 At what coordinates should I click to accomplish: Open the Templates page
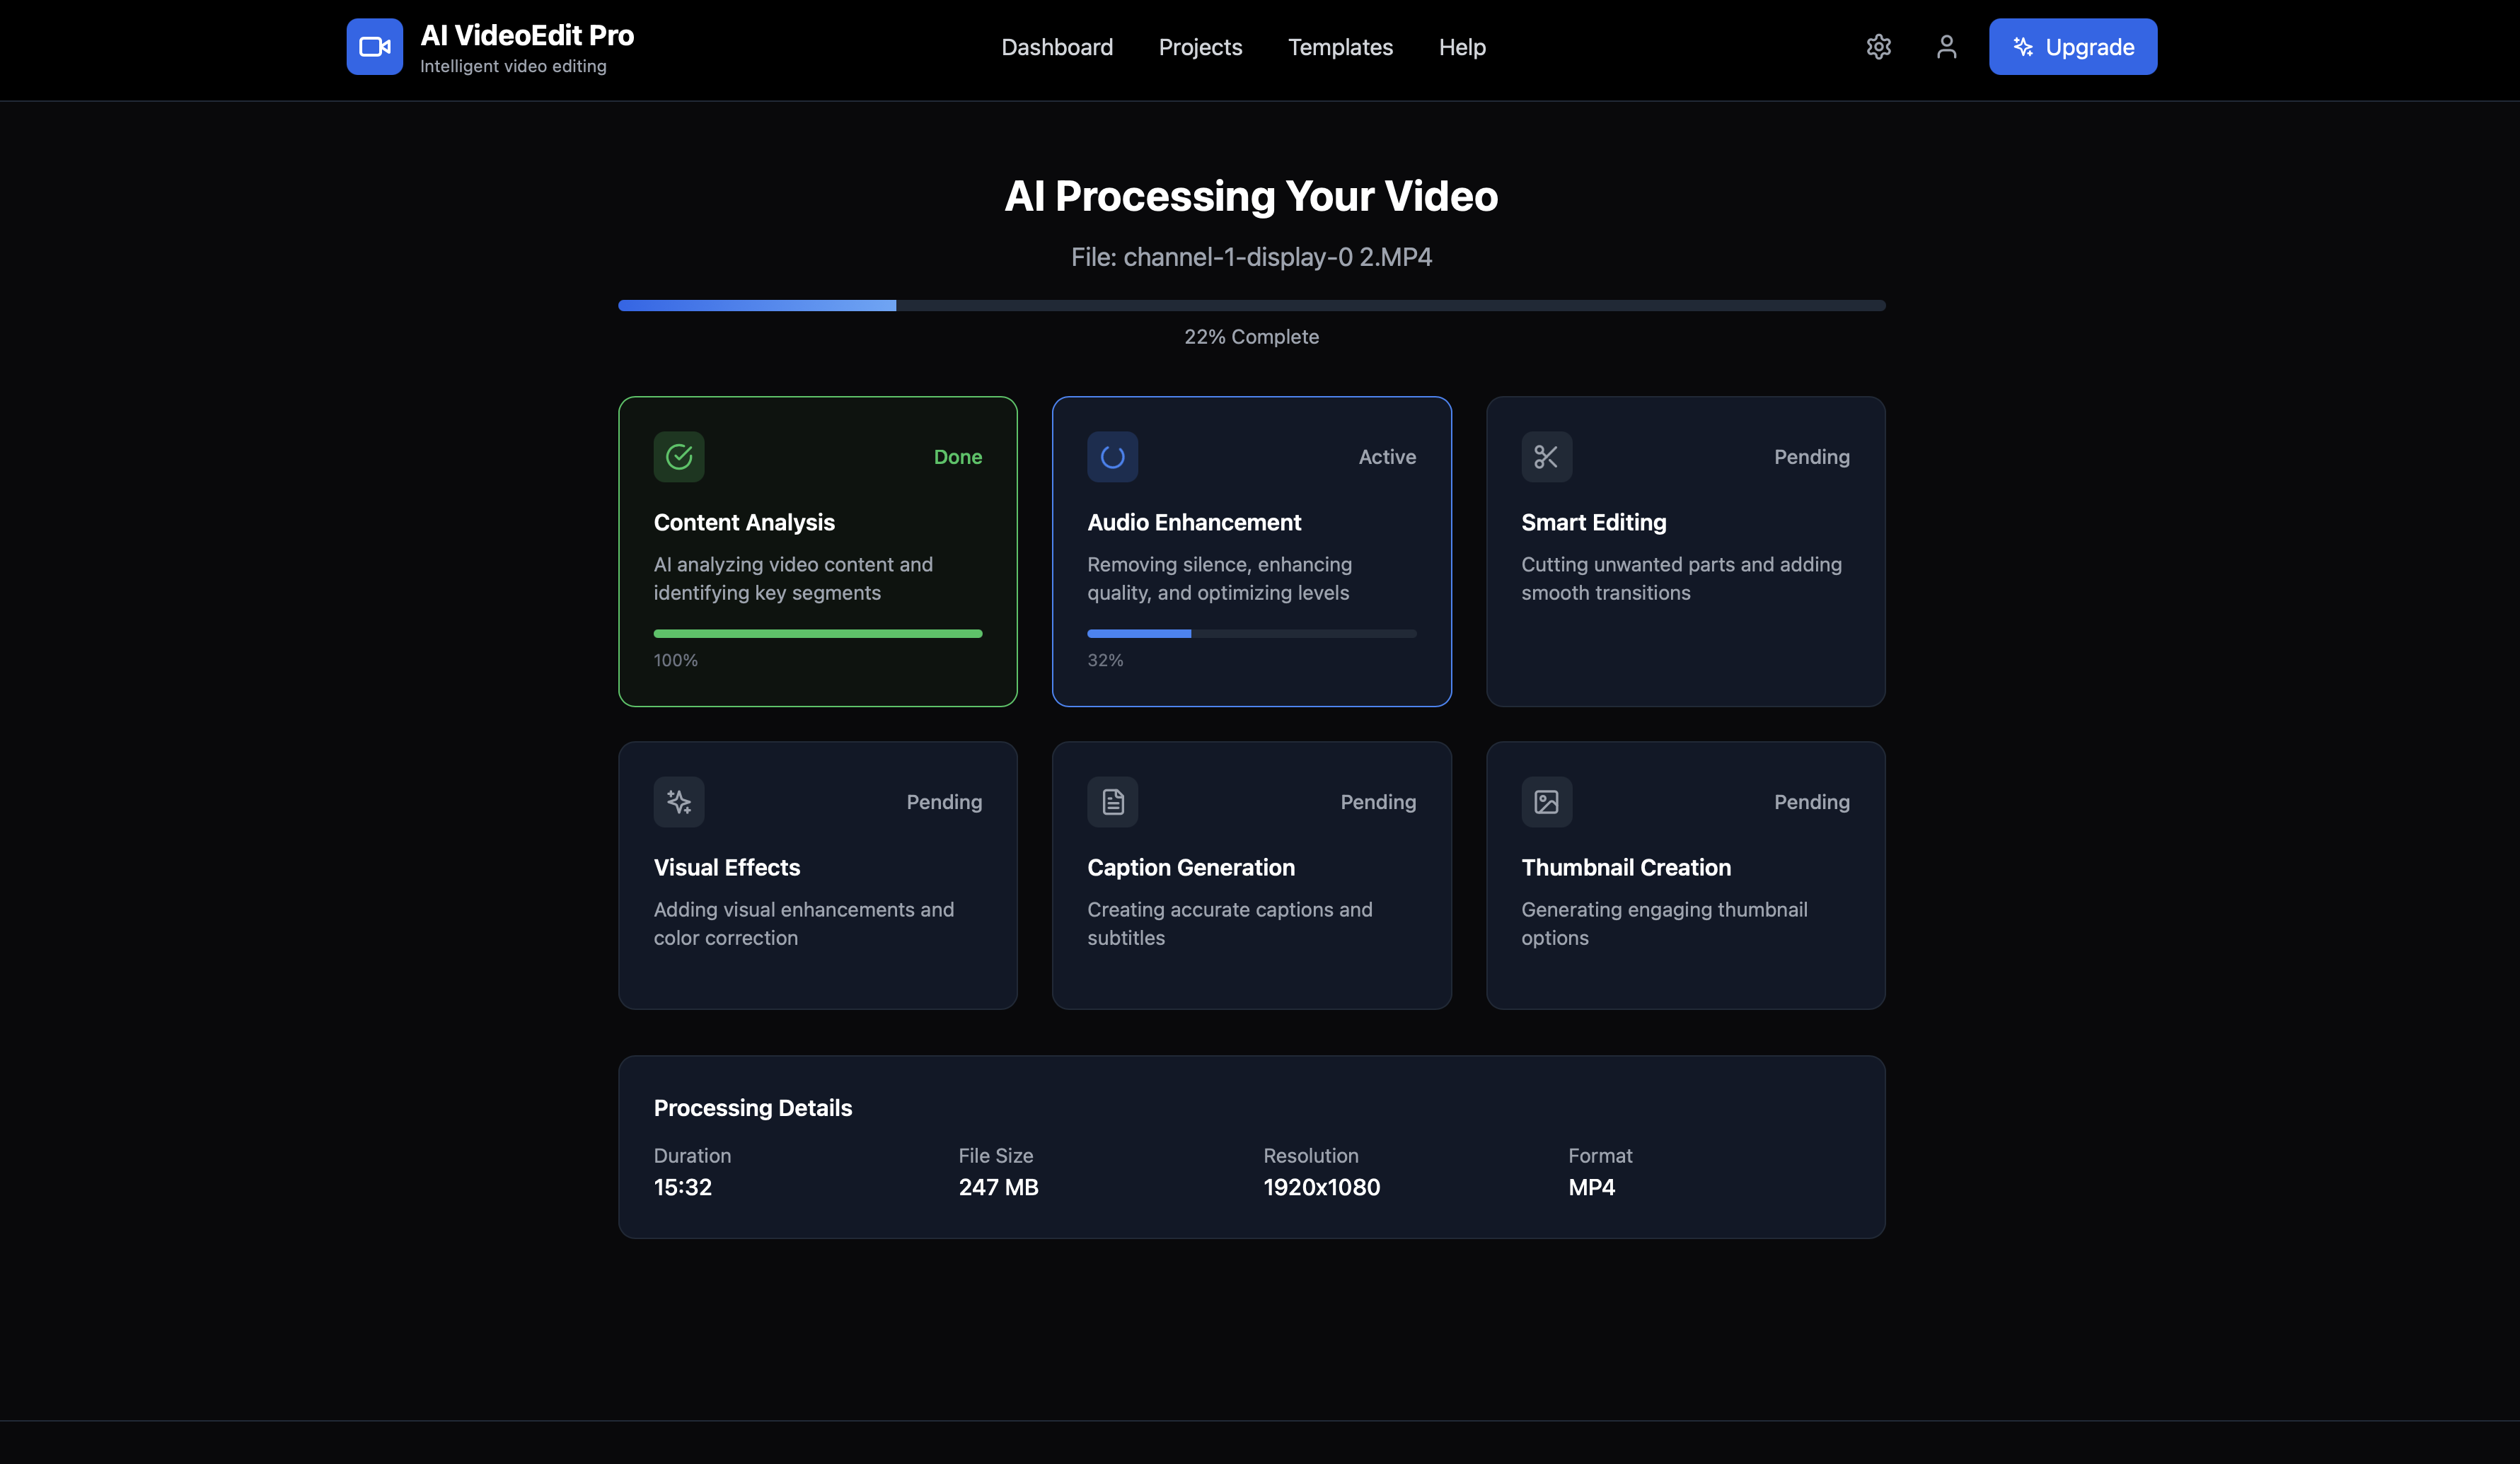point(1340,46)
